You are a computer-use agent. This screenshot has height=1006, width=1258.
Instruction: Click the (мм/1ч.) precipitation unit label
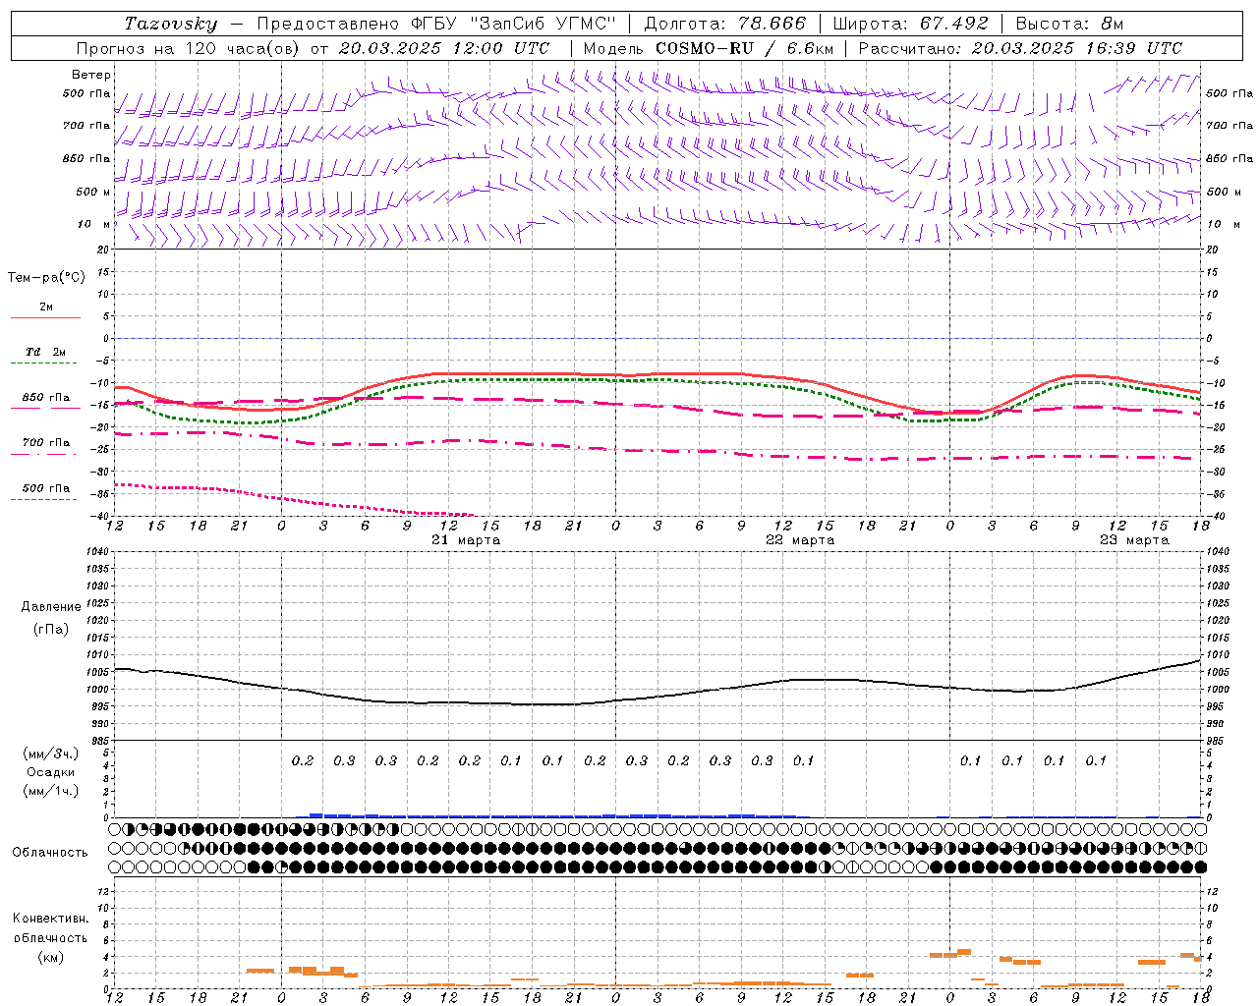click(51, 791)
